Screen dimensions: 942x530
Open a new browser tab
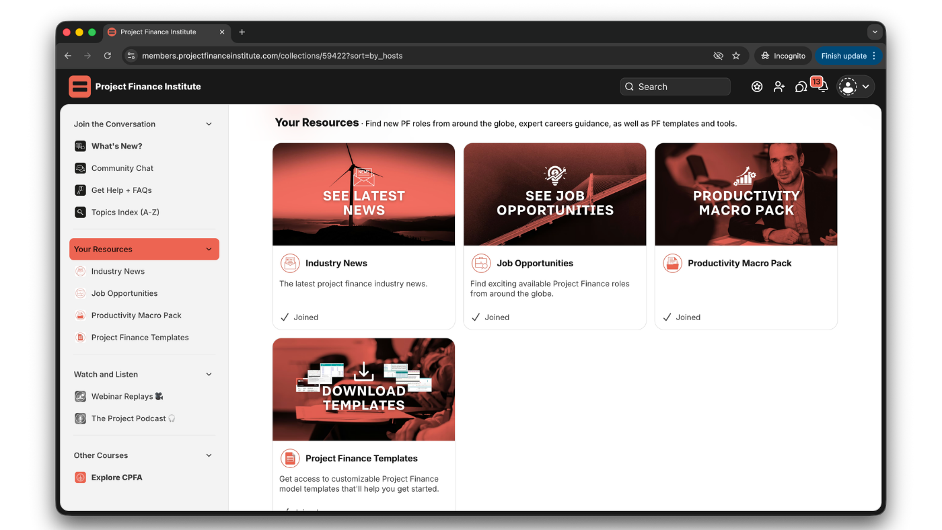click(x=242, y=32)
